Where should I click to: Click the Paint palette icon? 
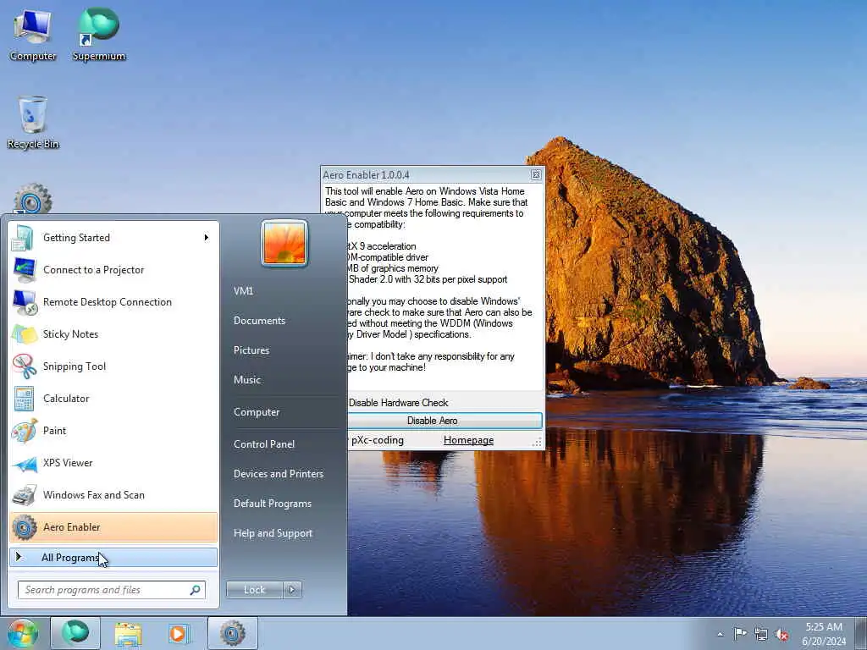coord(25,431)
